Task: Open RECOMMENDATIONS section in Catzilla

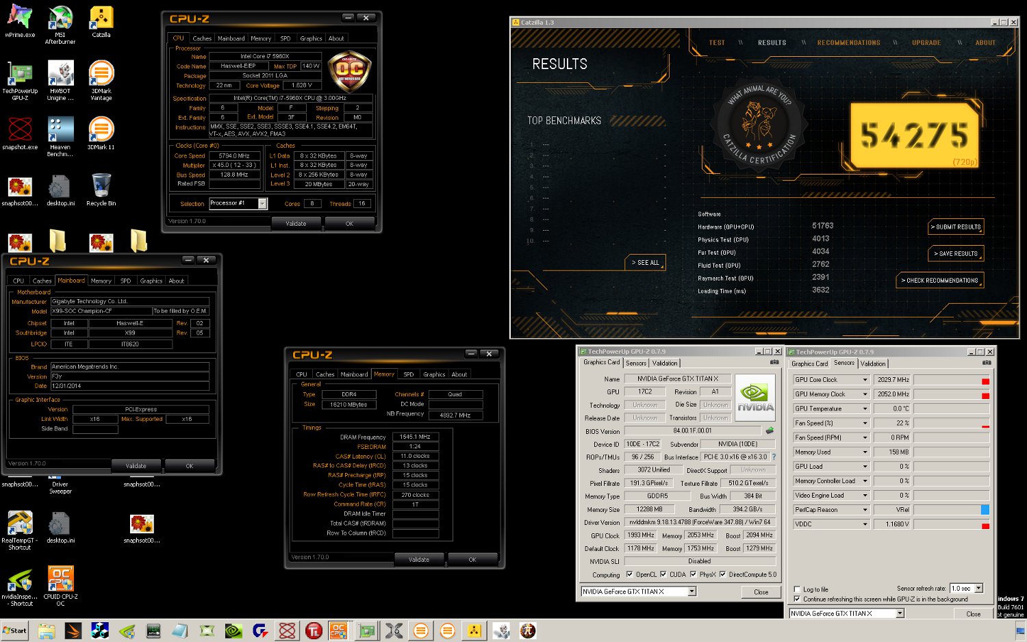Action: coord(848,42)
